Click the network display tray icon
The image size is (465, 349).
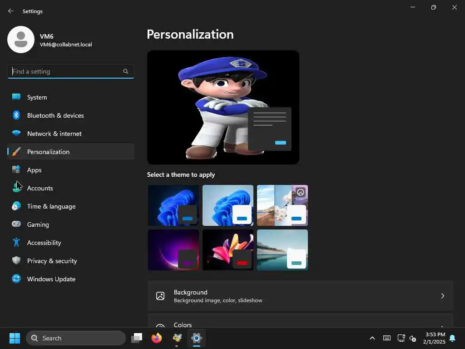[401, 338]
